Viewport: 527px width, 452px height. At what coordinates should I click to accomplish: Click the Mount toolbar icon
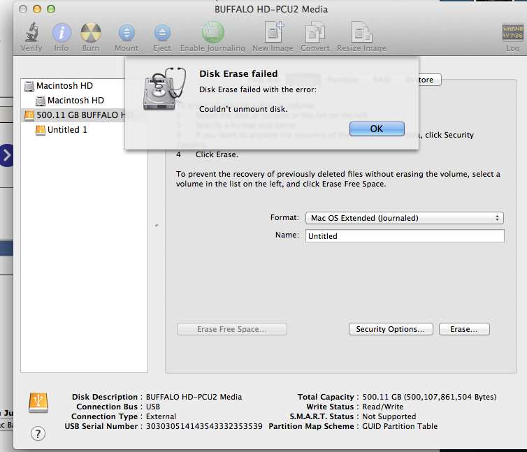point(127,33)
